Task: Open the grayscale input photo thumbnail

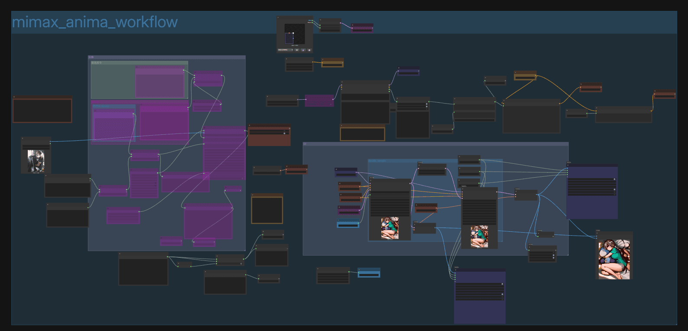Action: coord(36,161)
